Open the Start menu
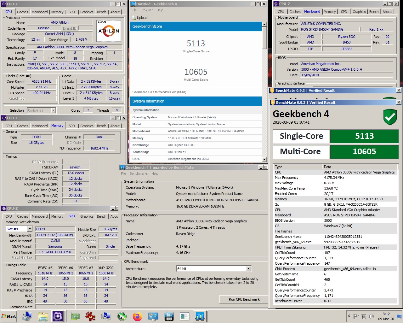 [9, 316]
